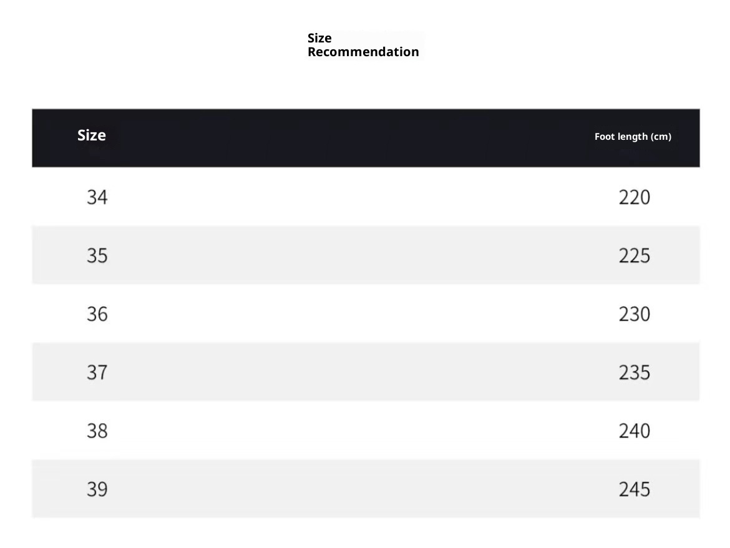The height and width of the screenshot is (548, 730).
Task: Click the 245 foot length value
Action: coord(635,489)
